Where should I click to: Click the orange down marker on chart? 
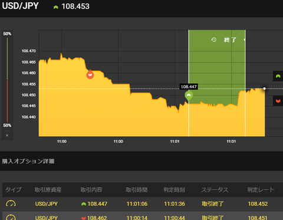tap(90, 74)
